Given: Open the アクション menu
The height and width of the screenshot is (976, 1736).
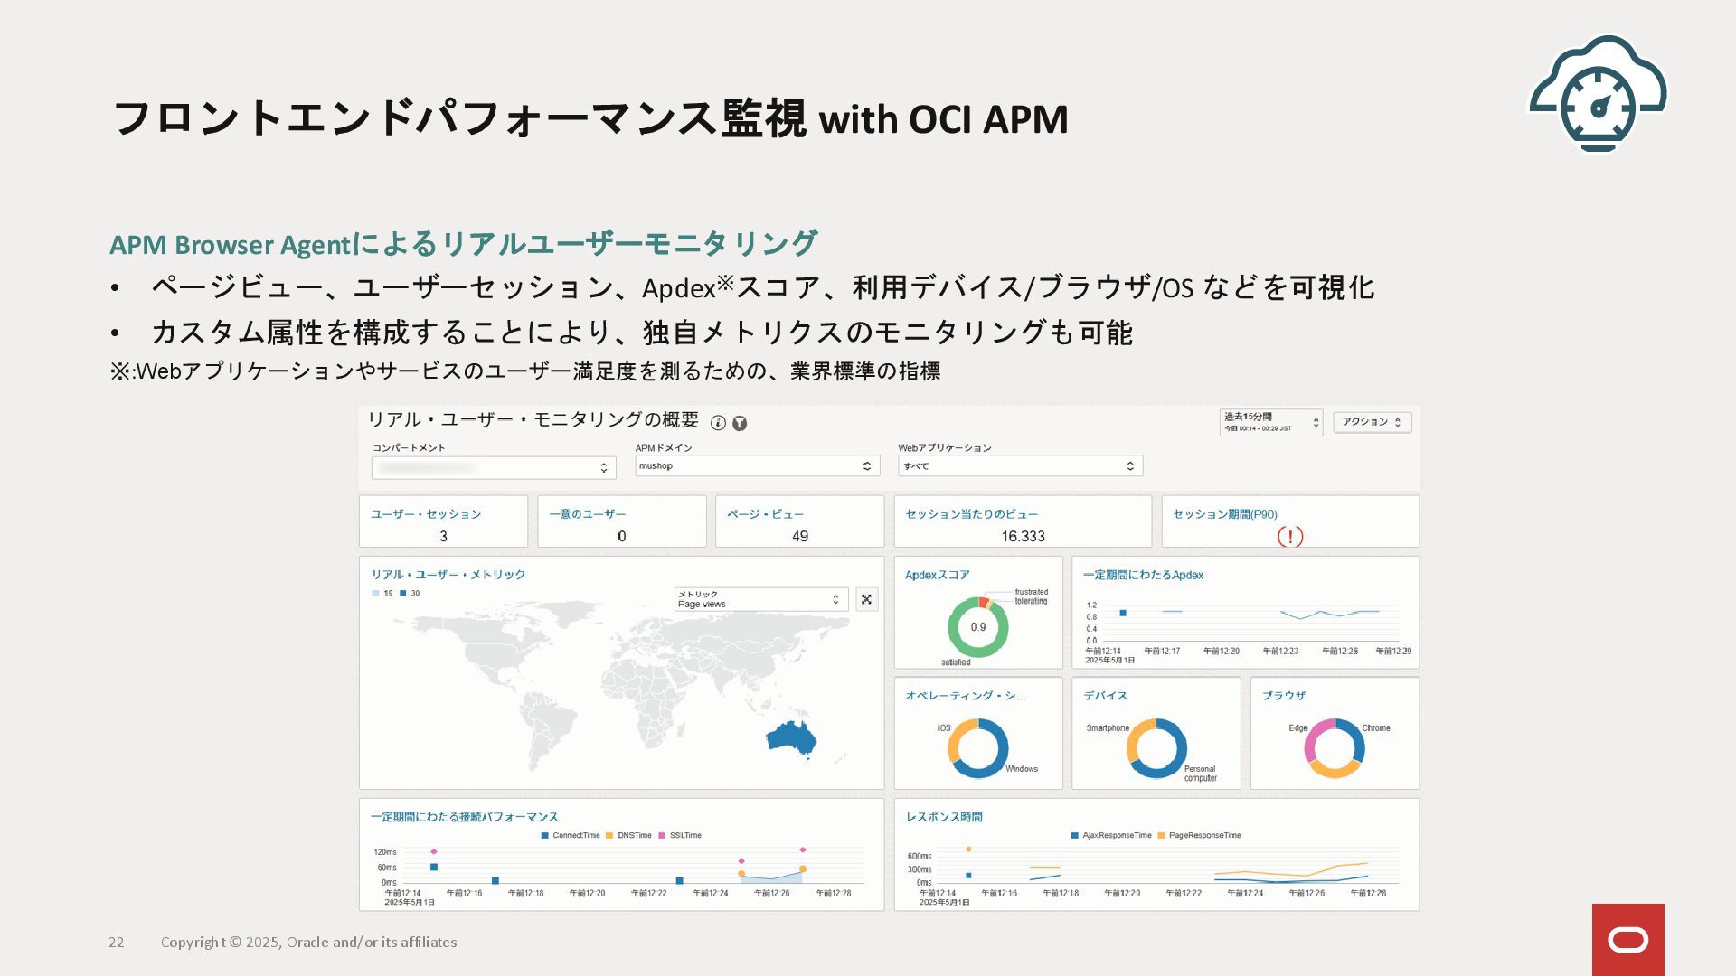Looking at the screenshot, I should click(1372, 422).
